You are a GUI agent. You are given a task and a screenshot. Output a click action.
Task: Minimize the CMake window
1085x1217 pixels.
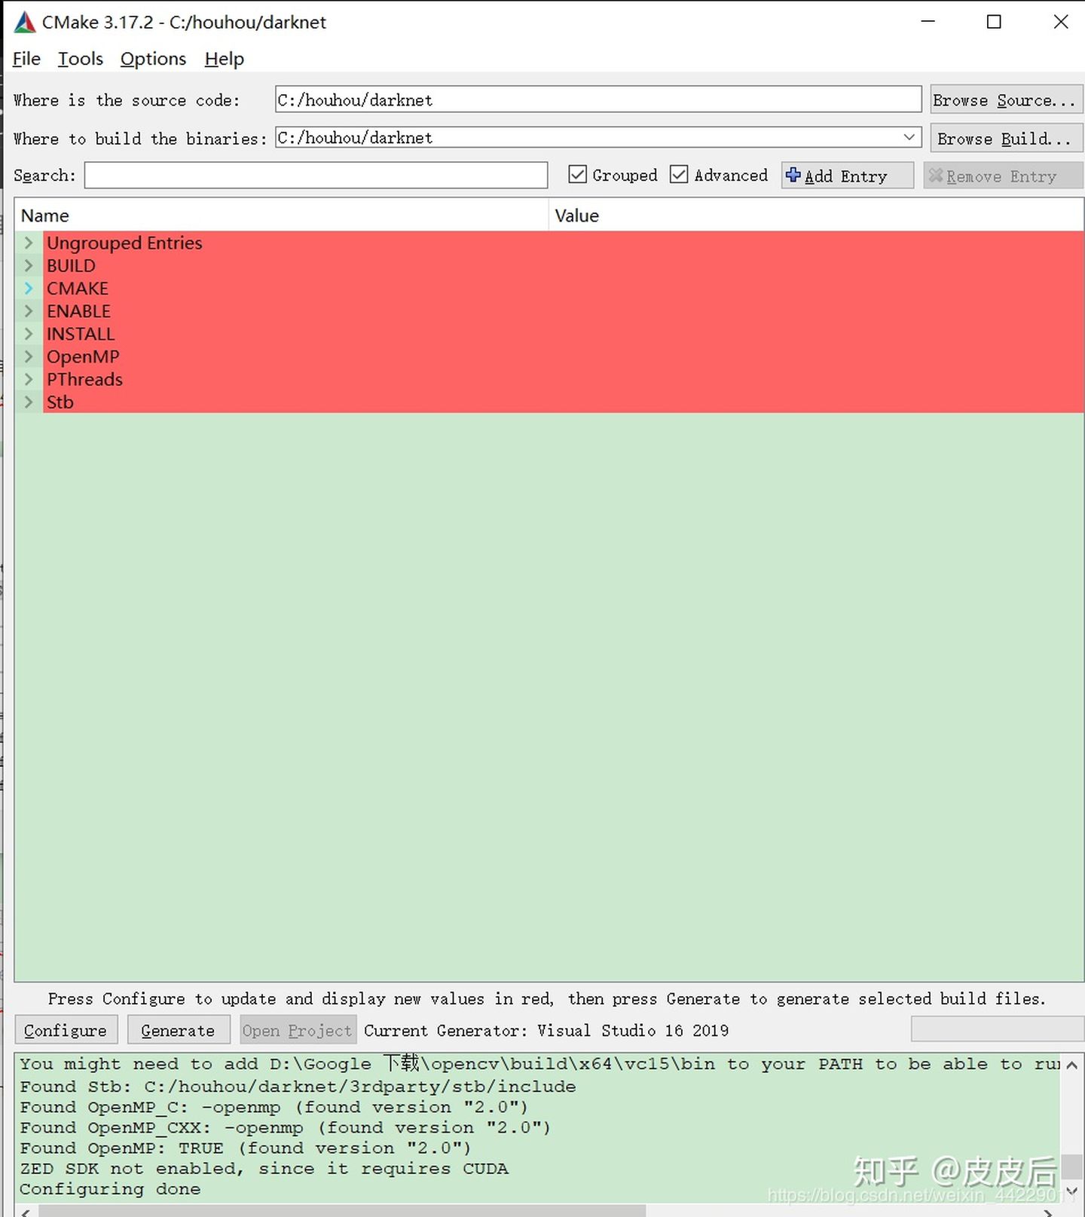point(928,22)
